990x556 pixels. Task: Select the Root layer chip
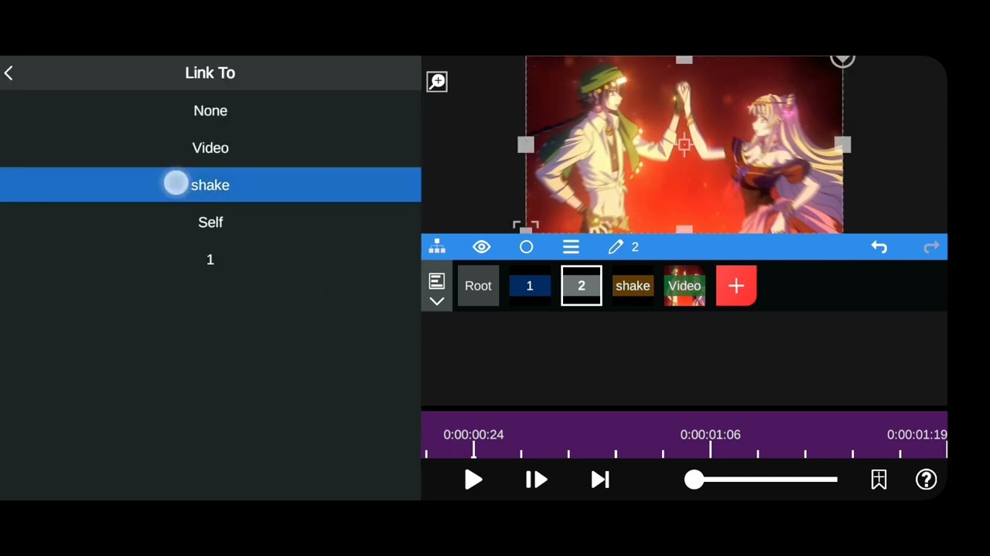click(x=478, y=286)
